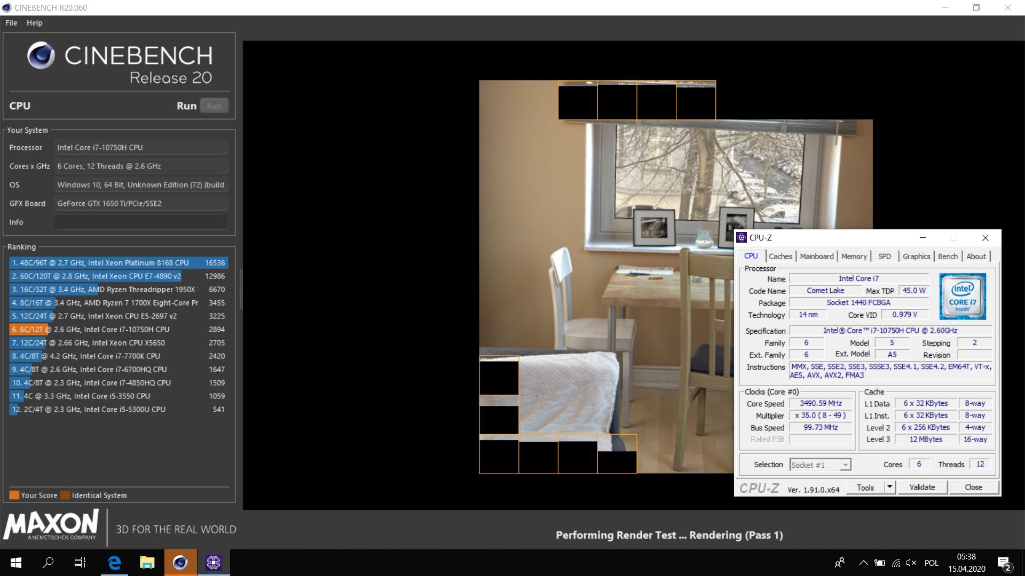This screenshot has height=576, width=1025.
Task: Click the muted volume icon
Action: point(911,563)
